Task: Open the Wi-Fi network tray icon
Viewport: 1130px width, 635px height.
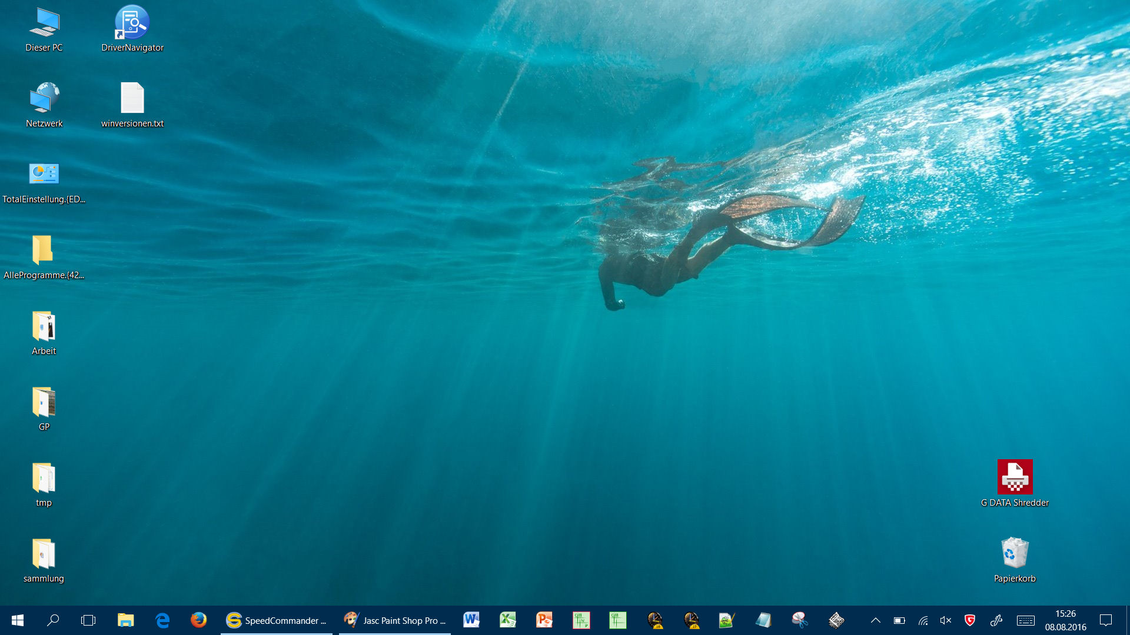Action: (x=923, y=620)
